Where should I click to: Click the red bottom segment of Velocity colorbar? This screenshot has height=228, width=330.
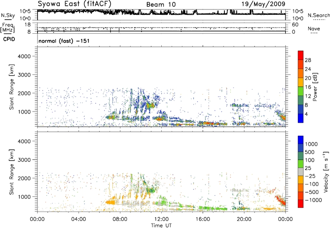[x=301, y=204]
